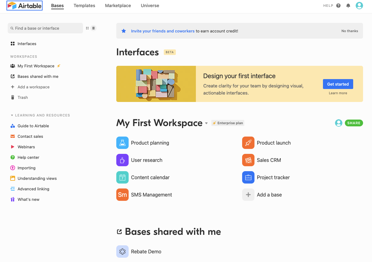Focus the Find a base search field
372x262 pixels.
tap(45, 28)
